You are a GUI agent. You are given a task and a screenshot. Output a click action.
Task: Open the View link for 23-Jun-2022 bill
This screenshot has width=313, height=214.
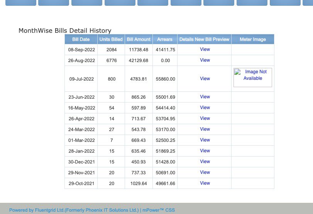(205, 97)
